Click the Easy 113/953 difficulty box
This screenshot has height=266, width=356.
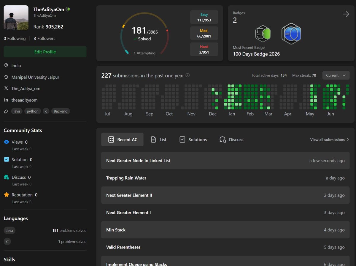(x=204, y=17)
